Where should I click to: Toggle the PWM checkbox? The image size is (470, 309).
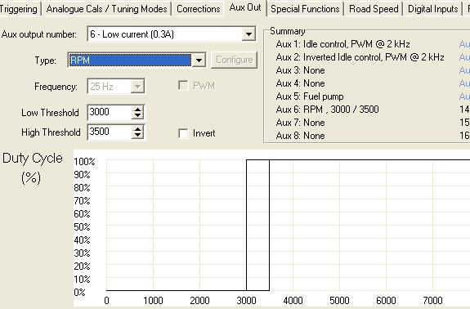click(x=183, y=86)
